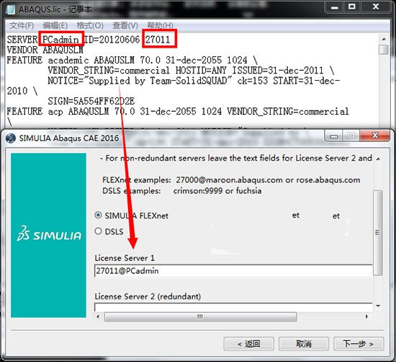The image size is (396, 362).
Task: Click the SIMULIA logo banner
Action: 48,235
